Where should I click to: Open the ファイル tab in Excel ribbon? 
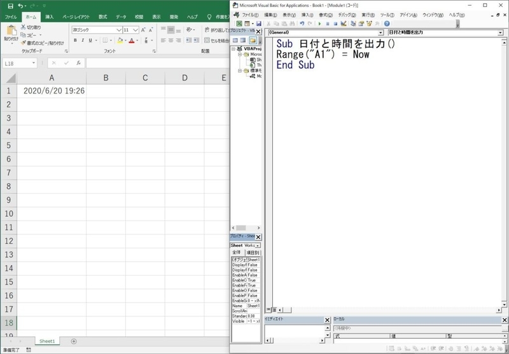(x=11, y=17)
